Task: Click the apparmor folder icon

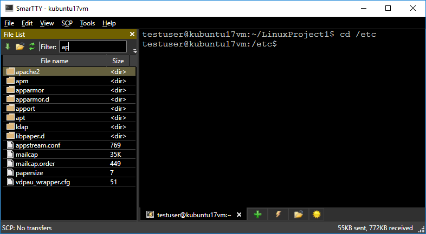Action: pos(10,90)
